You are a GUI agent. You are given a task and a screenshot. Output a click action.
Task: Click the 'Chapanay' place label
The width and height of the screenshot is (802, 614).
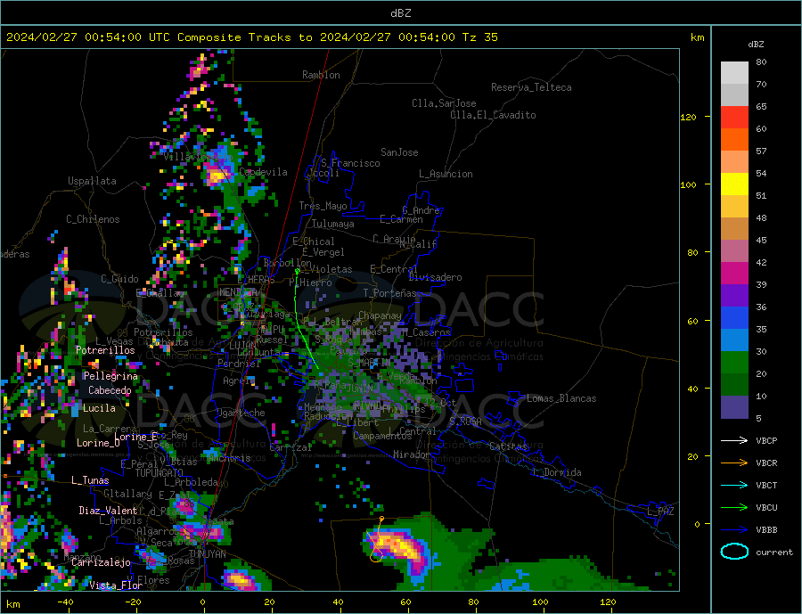point(380,315)
